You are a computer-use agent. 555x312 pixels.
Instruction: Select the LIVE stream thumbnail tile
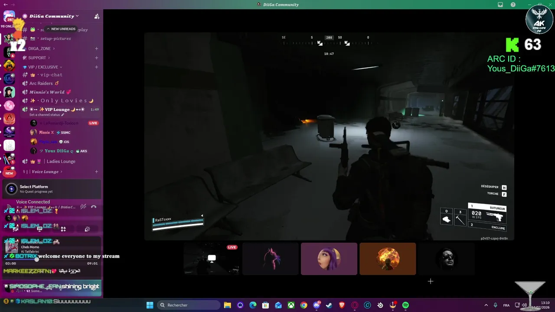(212, 259)
